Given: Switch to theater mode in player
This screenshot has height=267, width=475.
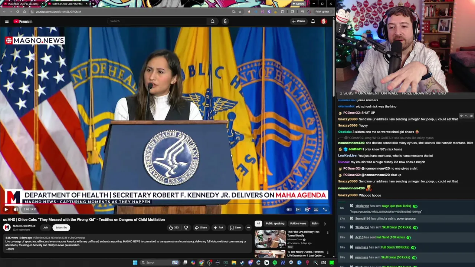Looking at the screenshot, I should [316, 210].
